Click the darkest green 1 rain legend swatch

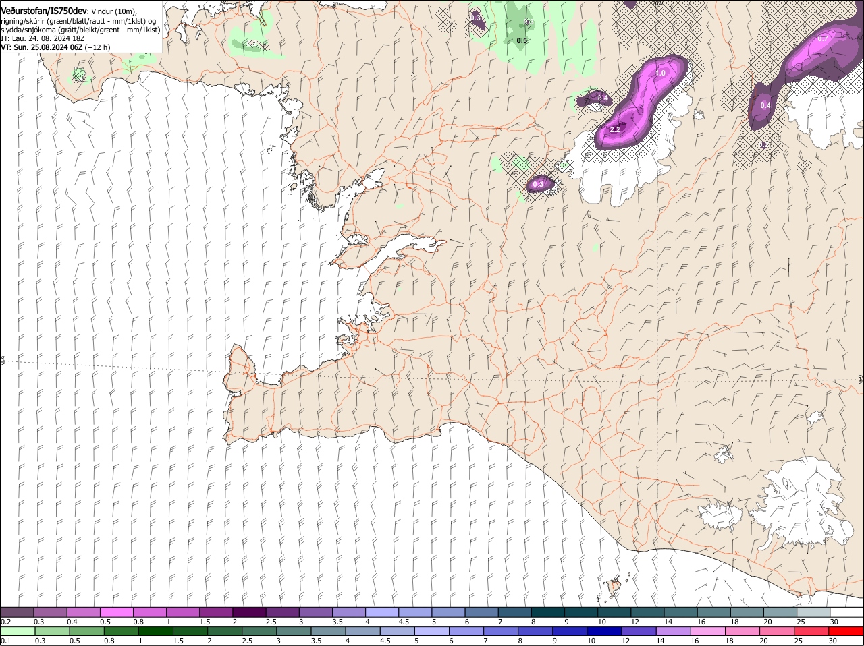coord(155,632)
